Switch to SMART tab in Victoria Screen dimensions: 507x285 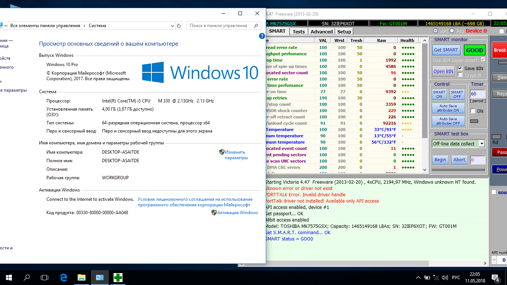tap(277, 31)
